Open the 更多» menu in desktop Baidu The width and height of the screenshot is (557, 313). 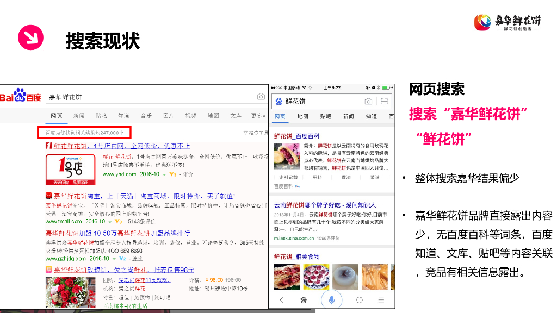coord(258,116)
